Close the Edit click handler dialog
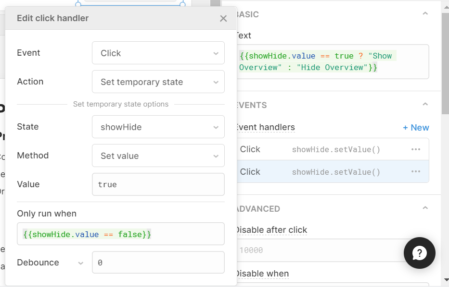 point(223,19)
